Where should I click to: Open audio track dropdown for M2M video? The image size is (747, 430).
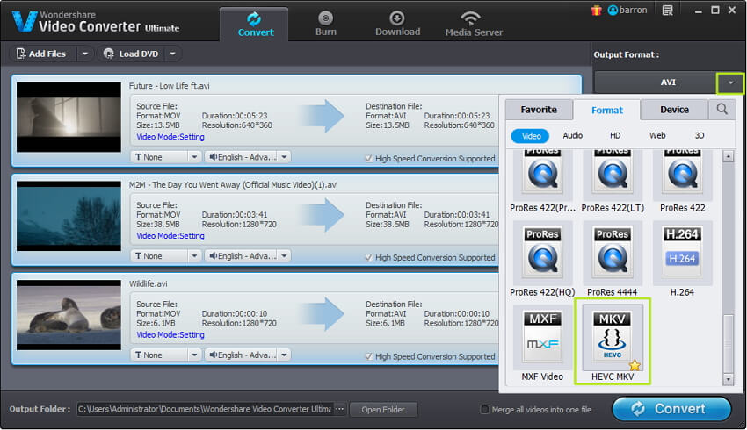click(284, 256)
